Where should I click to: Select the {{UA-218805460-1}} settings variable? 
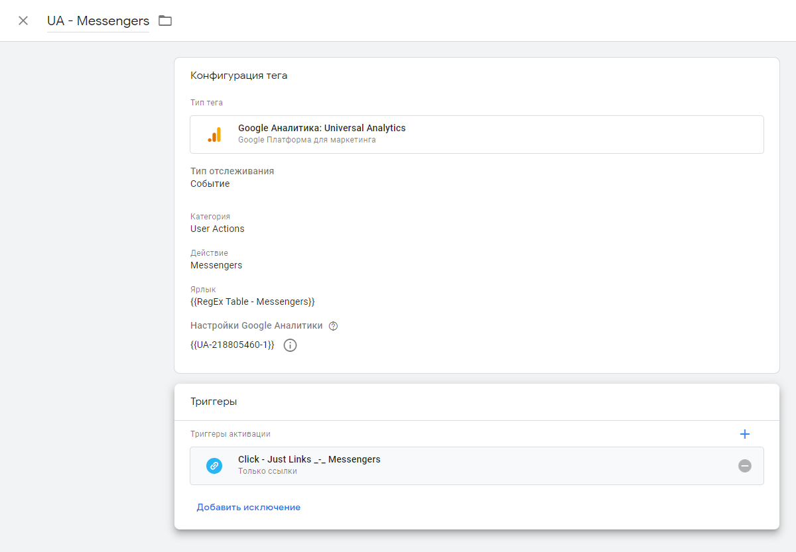pos(232,345)
